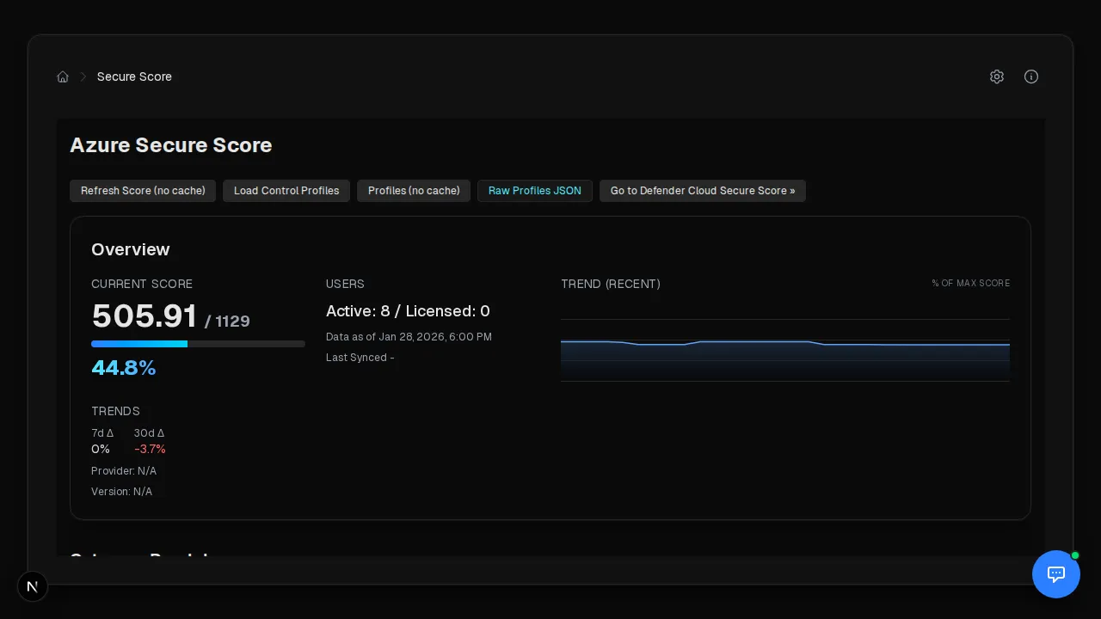
Task: Click the Last Synced text
Action: 360,358
